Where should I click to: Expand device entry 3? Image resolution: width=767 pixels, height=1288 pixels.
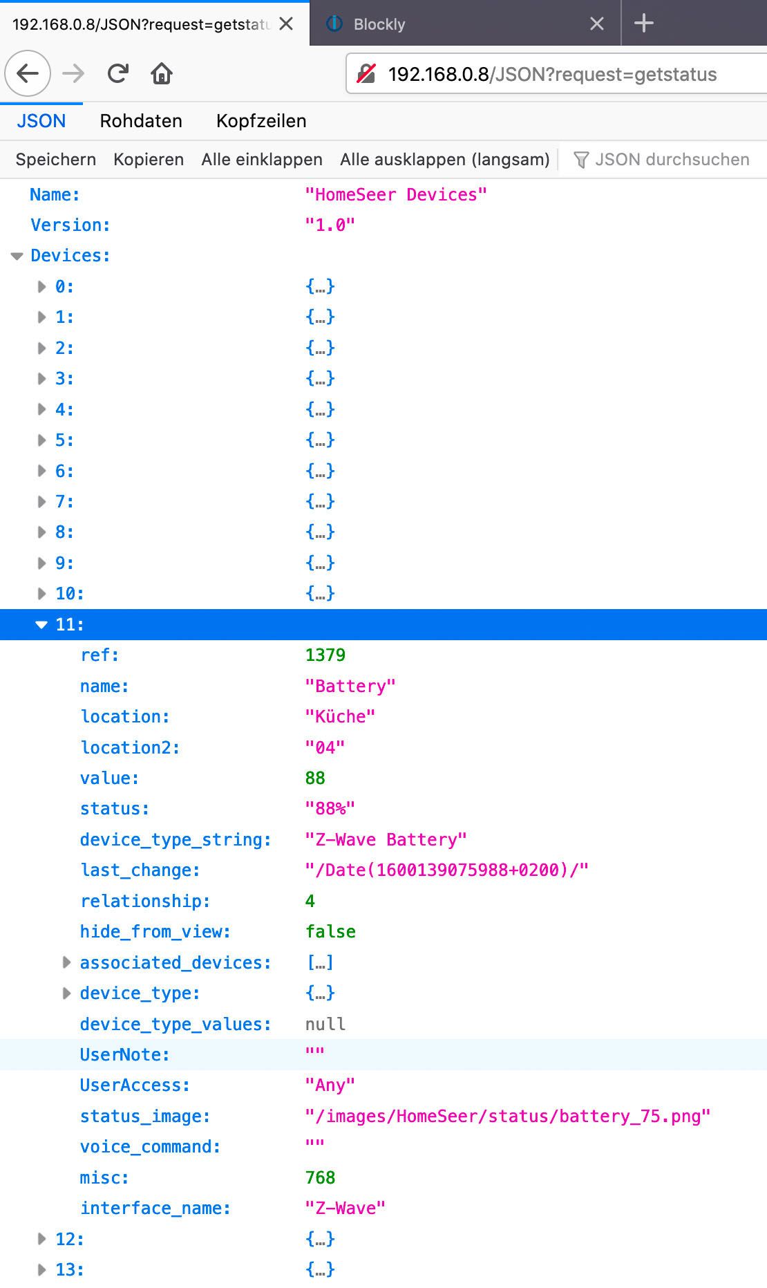[42, 379]
